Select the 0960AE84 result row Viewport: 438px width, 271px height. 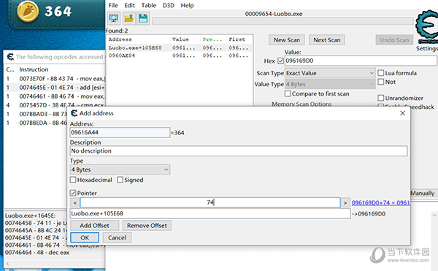[x=180, y=56]
